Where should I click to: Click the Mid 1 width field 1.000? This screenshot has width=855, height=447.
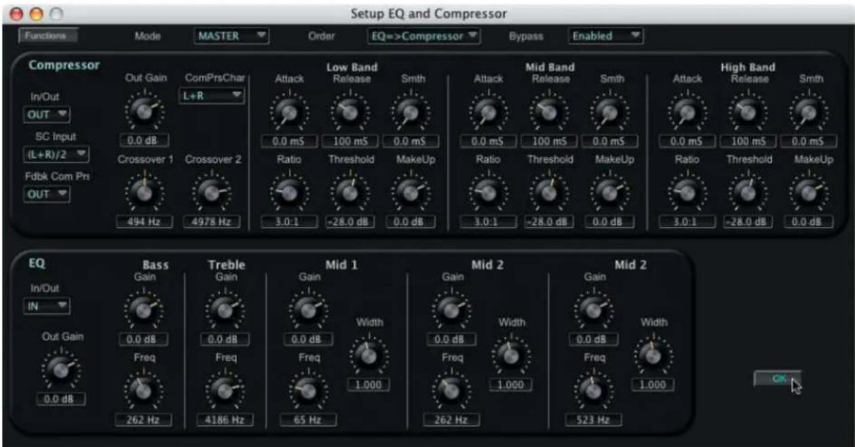tap(368, 385)
